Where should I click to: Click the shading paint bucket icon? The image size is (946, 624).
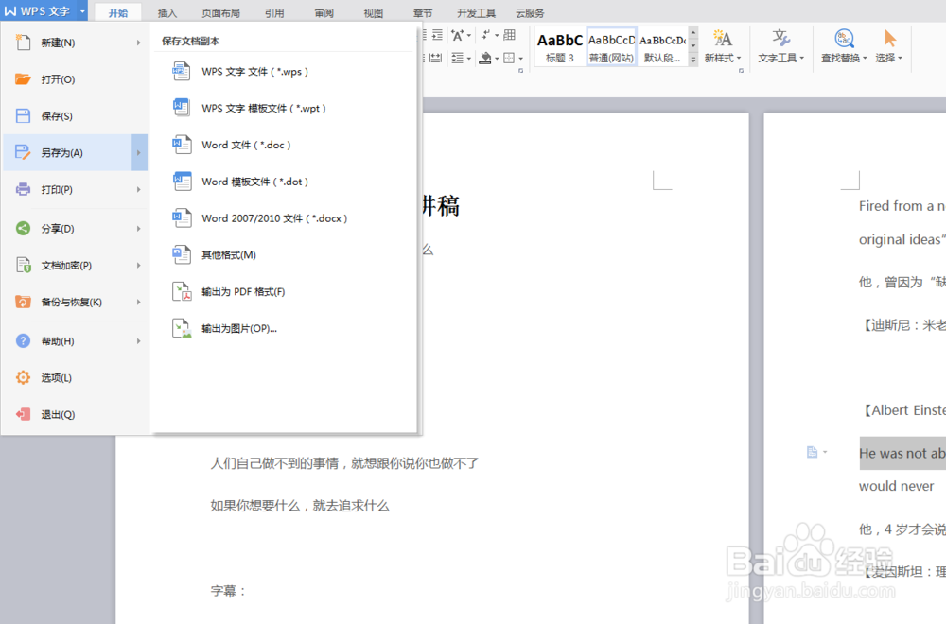(485, 58)
